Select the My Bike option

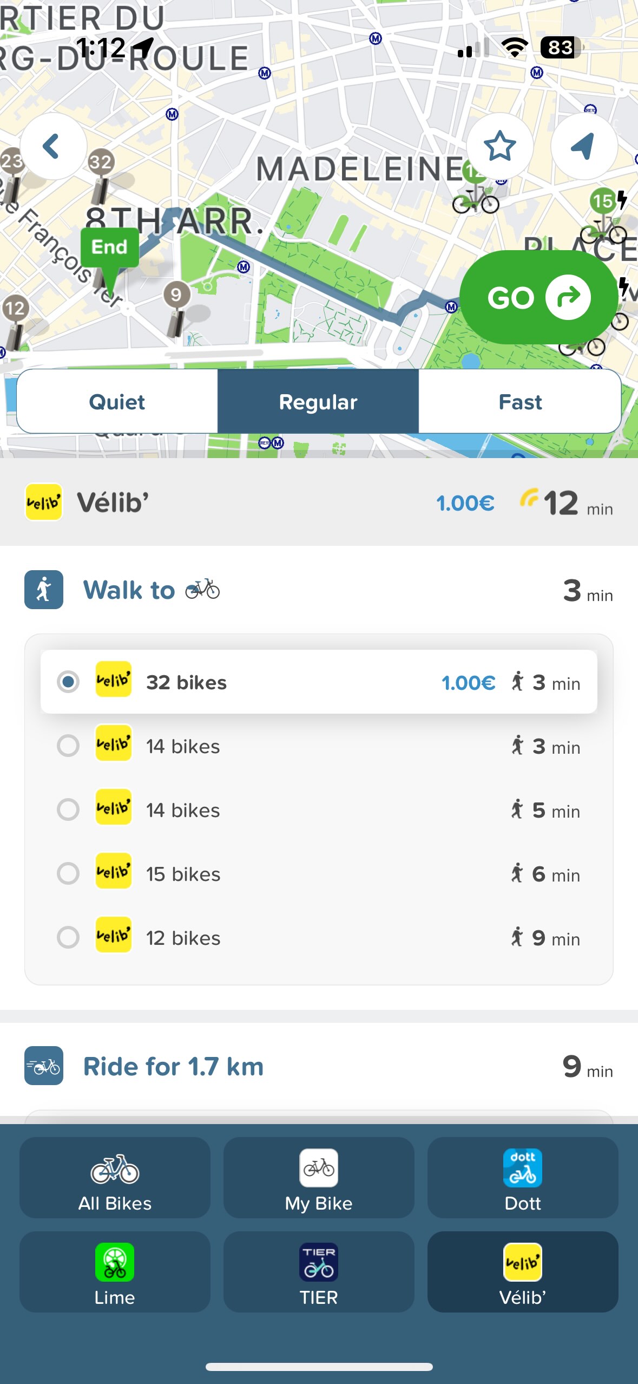319,1178
